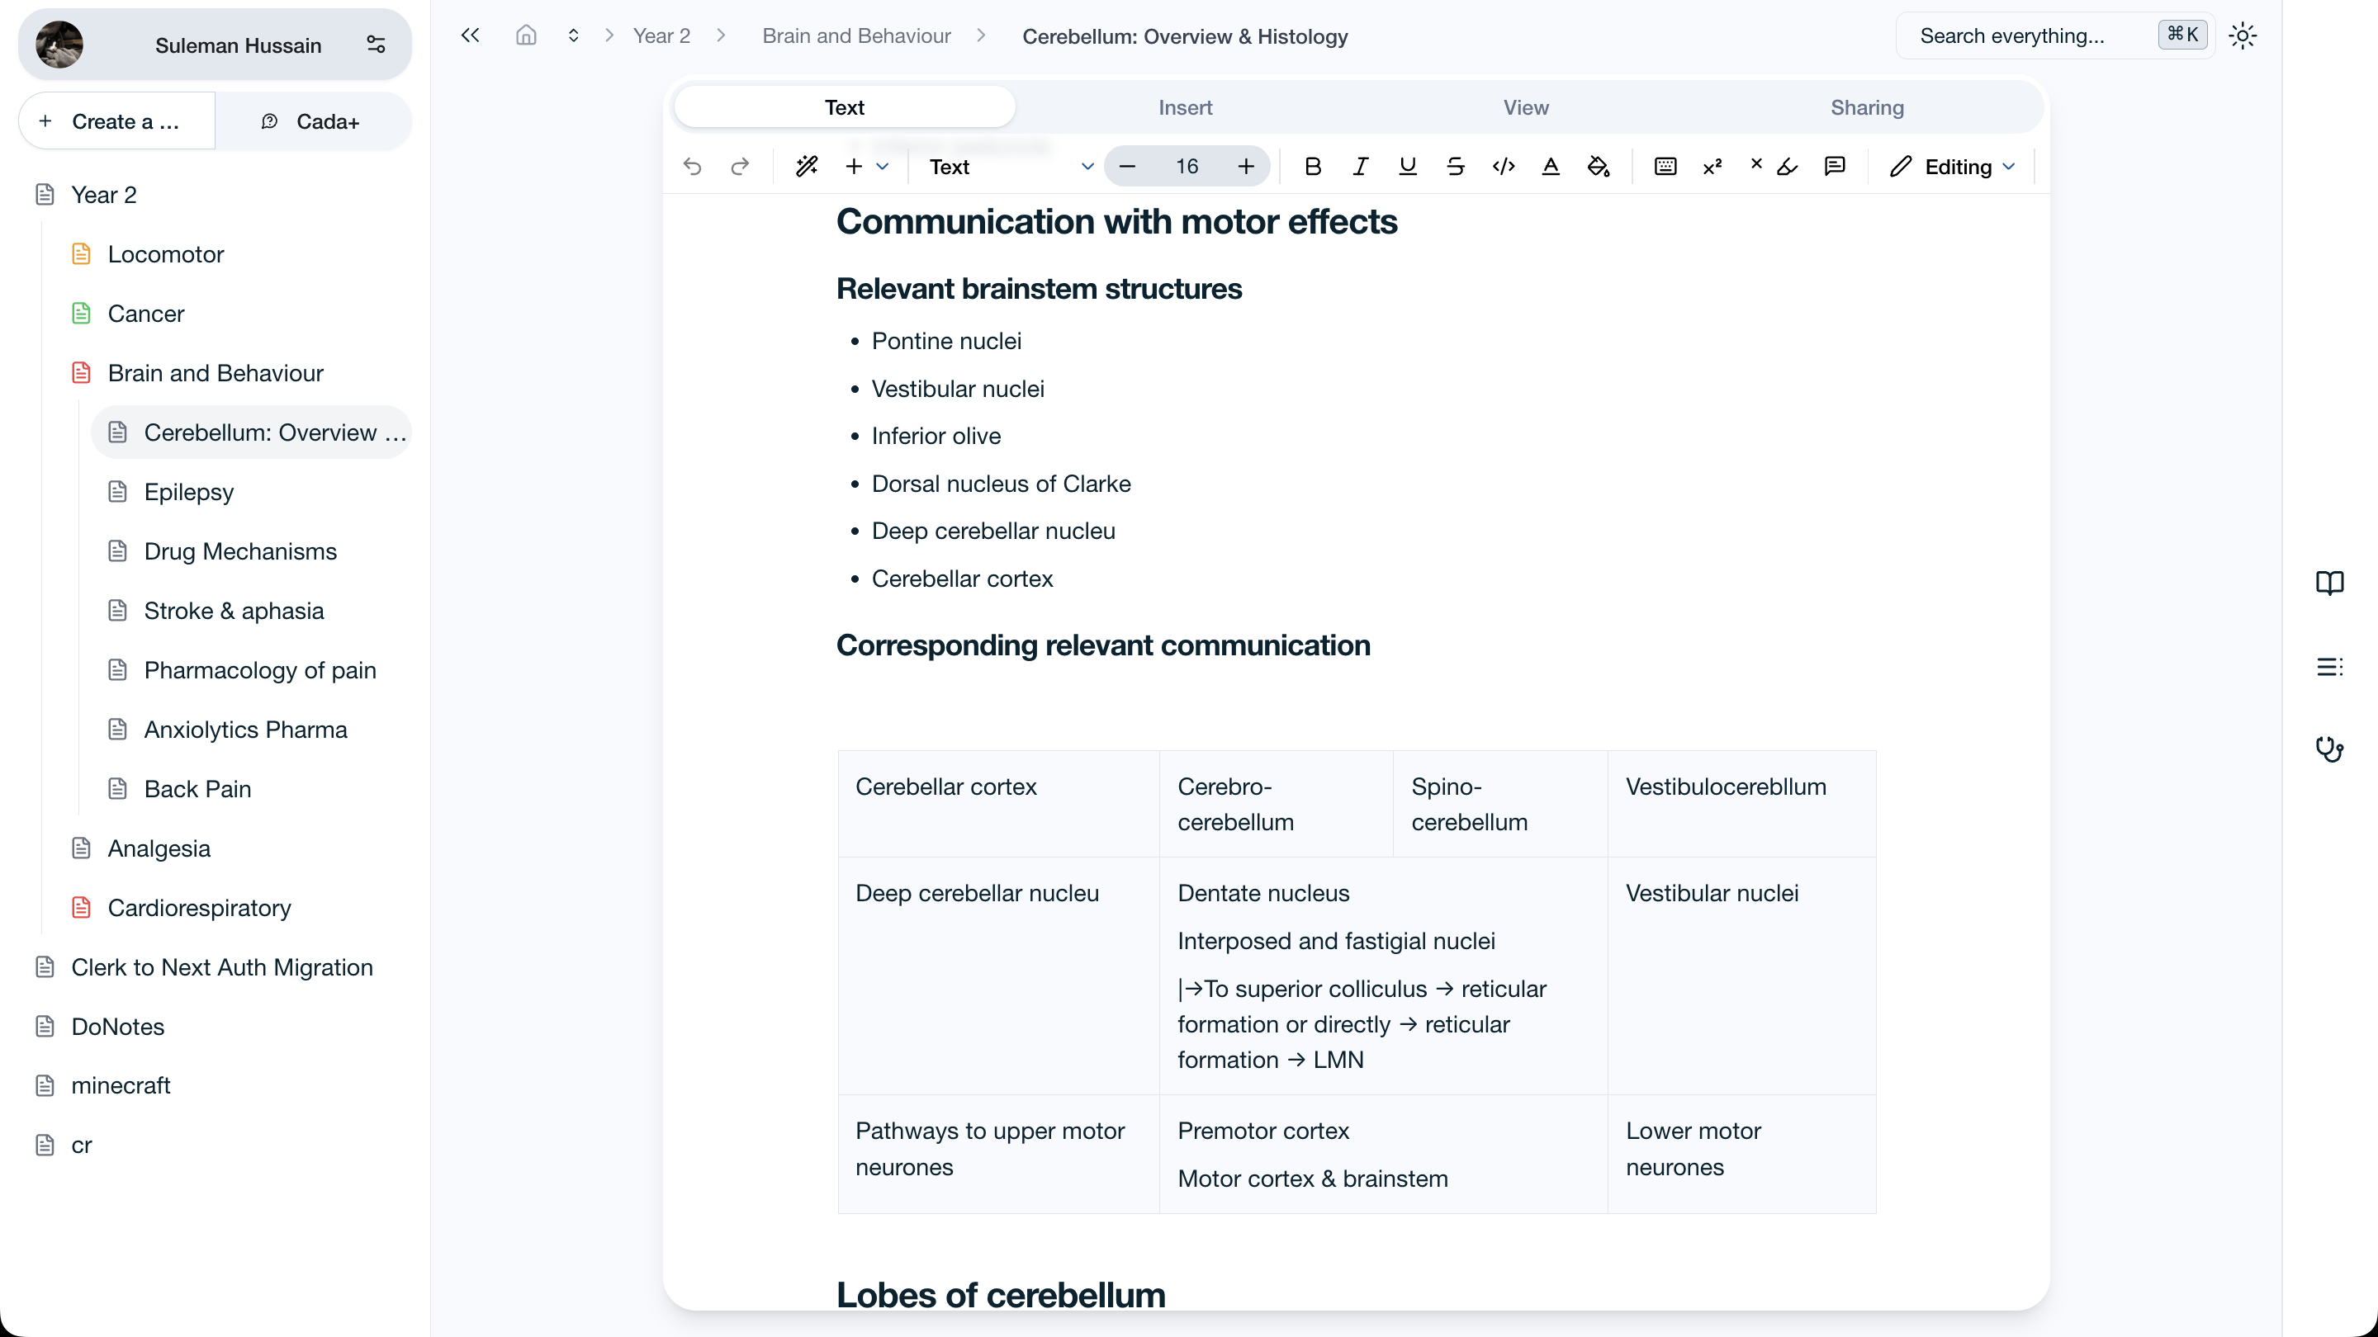Click the undo arrow

tap(693, 167)
